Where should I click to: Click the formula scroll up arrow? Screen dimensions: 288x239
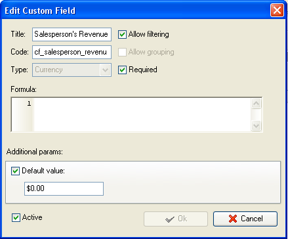(x=256, y=104)
